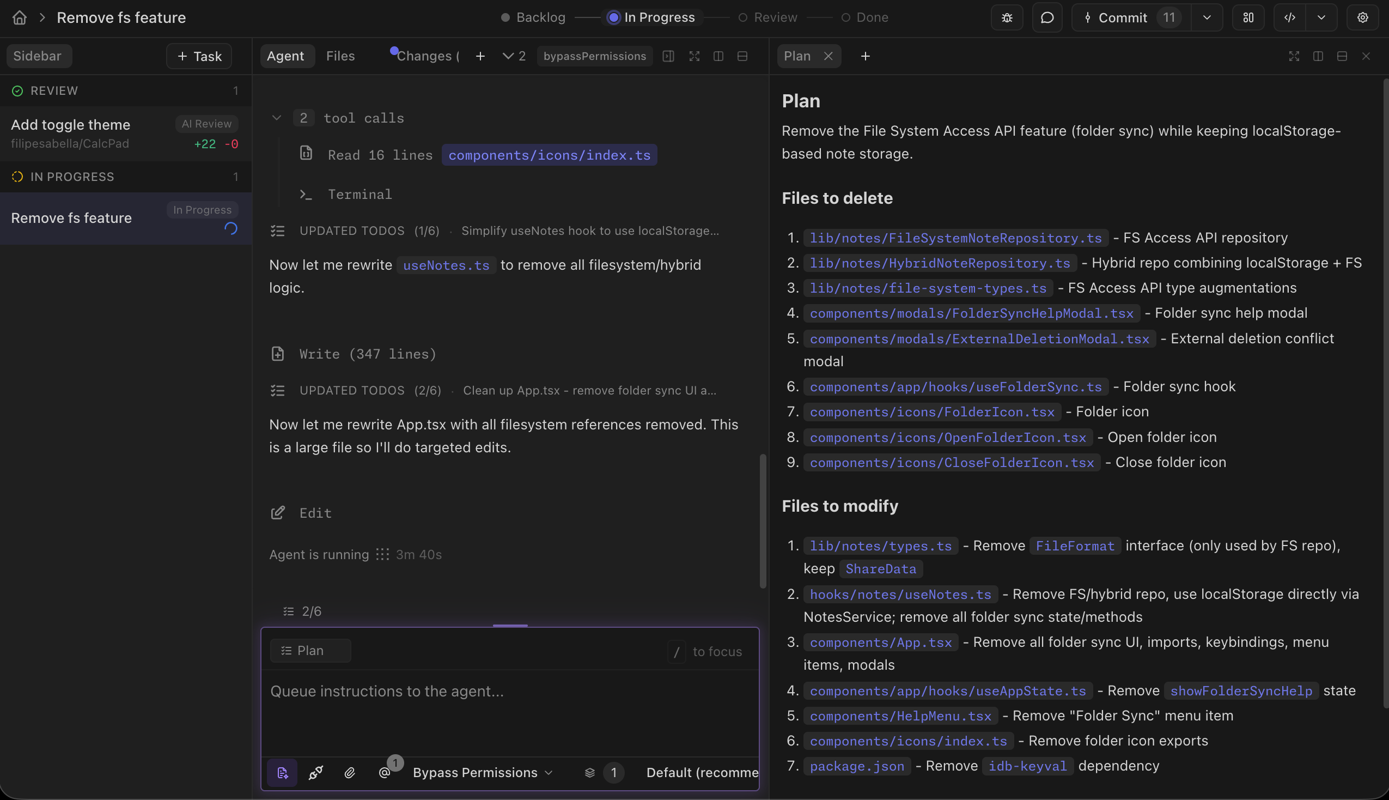Open the debug bug icon button

(1007, 17)
